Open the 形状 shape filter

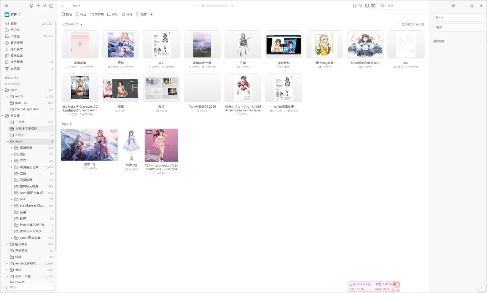coord(113,14)
